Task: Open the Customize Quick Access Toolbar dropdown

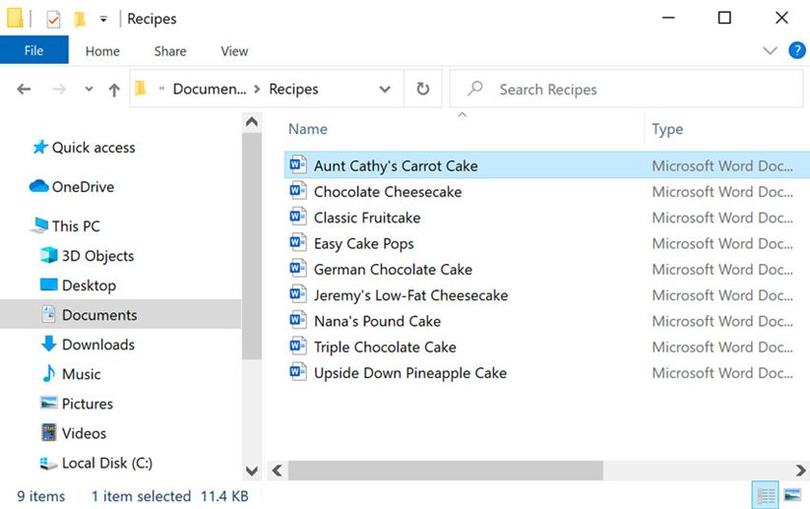Action: tap(103, 20)
